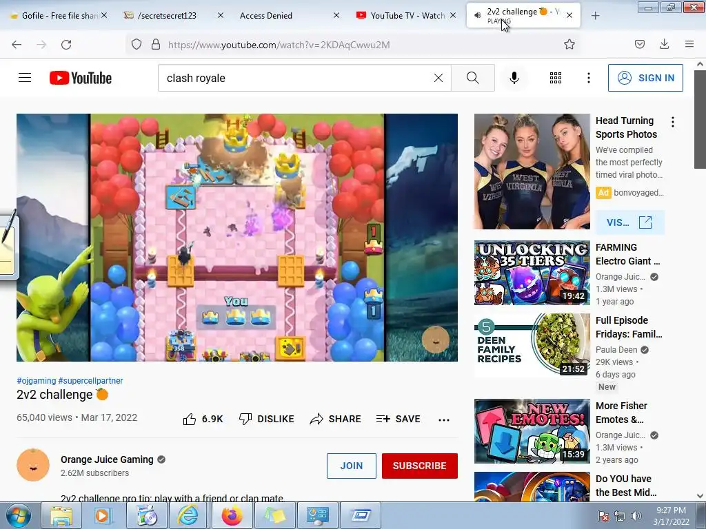Click the YouTube search magnifier button
The image size is (706, 529).
point(473,78)
